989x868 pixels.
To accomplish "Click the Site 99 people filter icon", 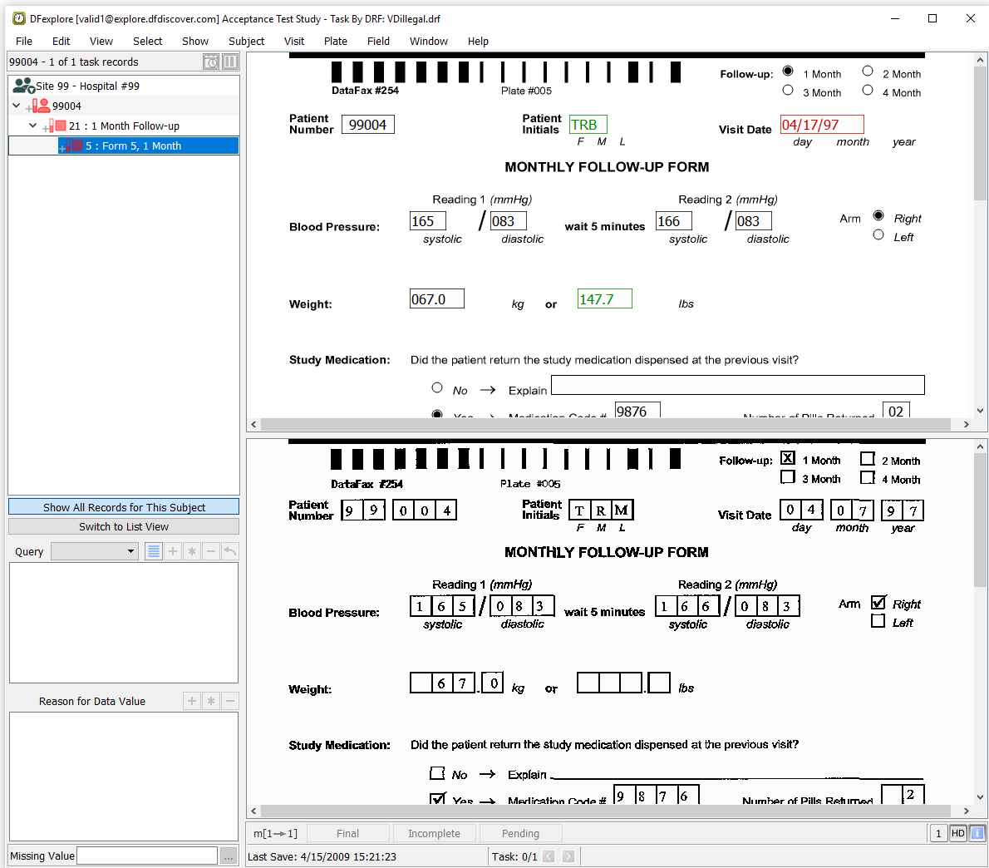I will point(23,86).
